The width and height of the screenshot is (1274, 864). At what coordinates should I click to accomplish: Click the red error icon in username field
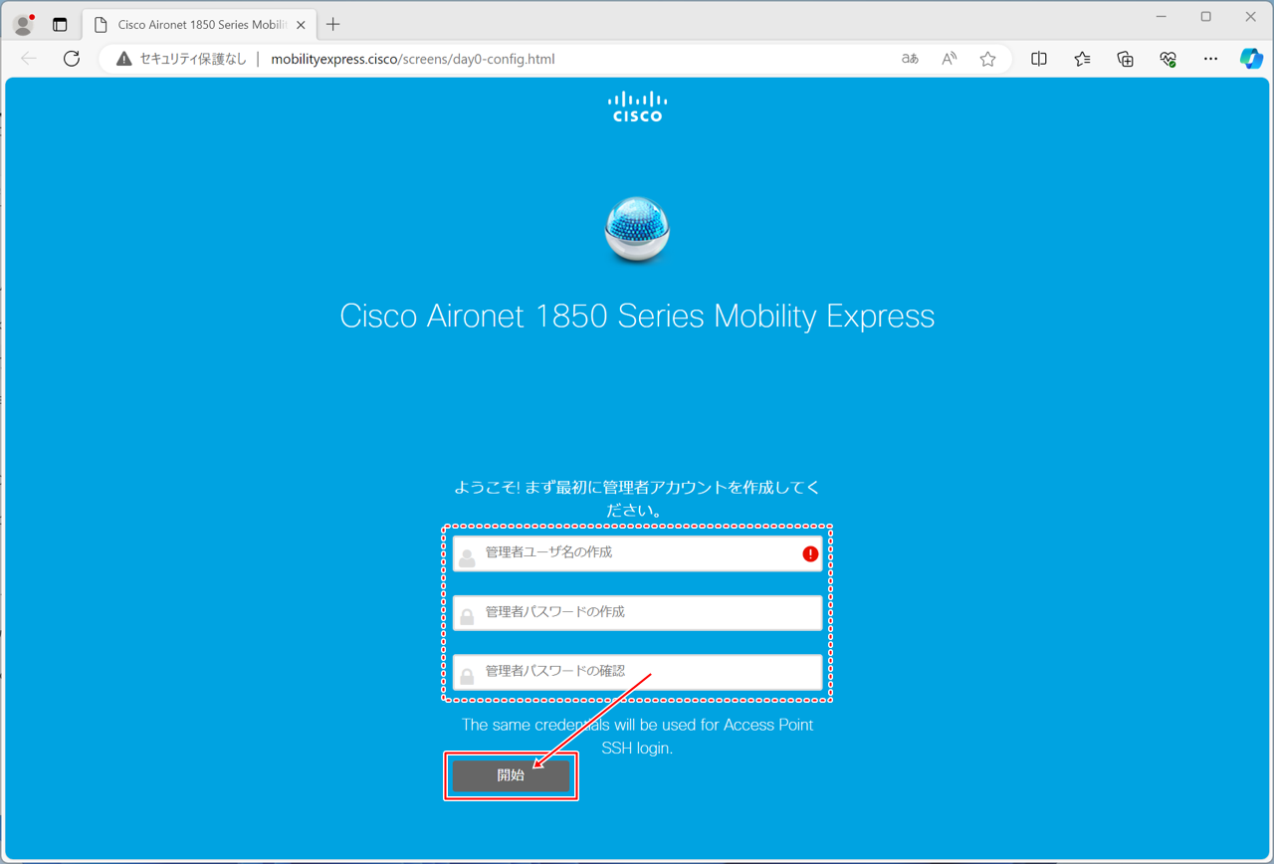click(810, 553)
